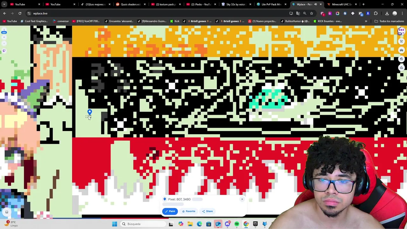Viewport: 407px width, 229px height.
Task: Close the Wplace tab
Action: click(321, 4)
